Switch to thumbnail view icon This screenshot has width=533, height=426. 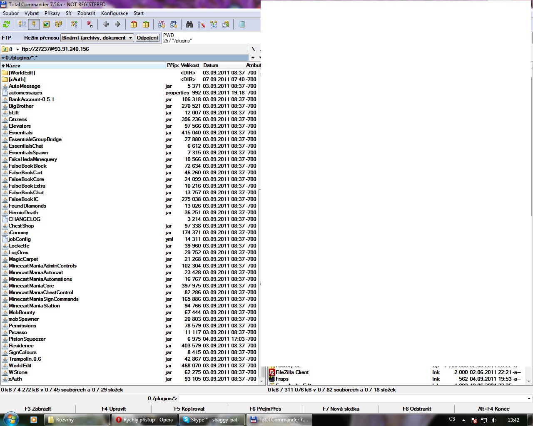pos(46,25)
